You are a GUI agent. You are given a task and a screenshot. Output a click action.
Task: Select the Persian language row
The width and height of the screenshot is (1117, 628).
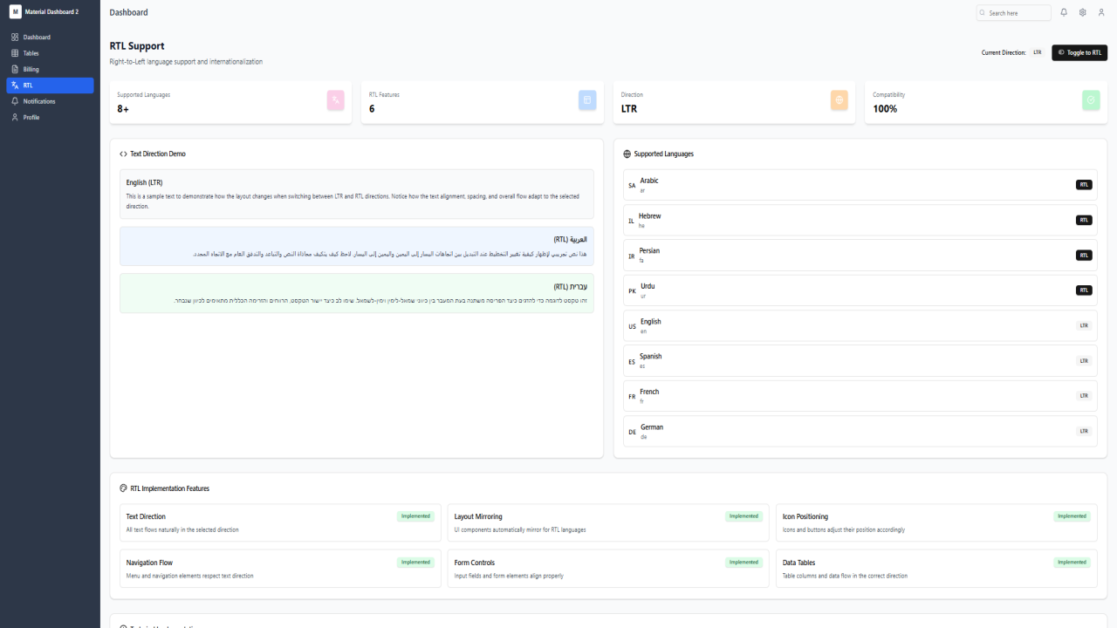860,256
